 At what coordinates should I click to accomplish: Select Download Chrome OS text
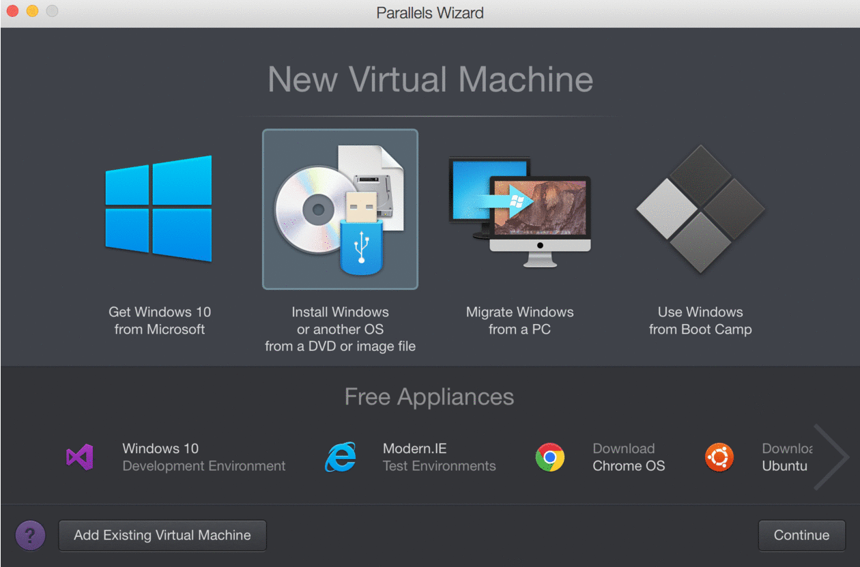[x=629, y=457]
